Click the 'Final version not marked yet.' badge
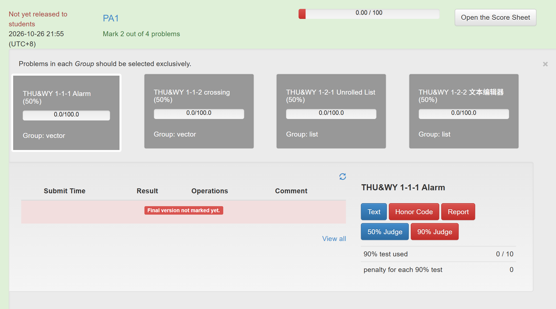 (184, 210)
